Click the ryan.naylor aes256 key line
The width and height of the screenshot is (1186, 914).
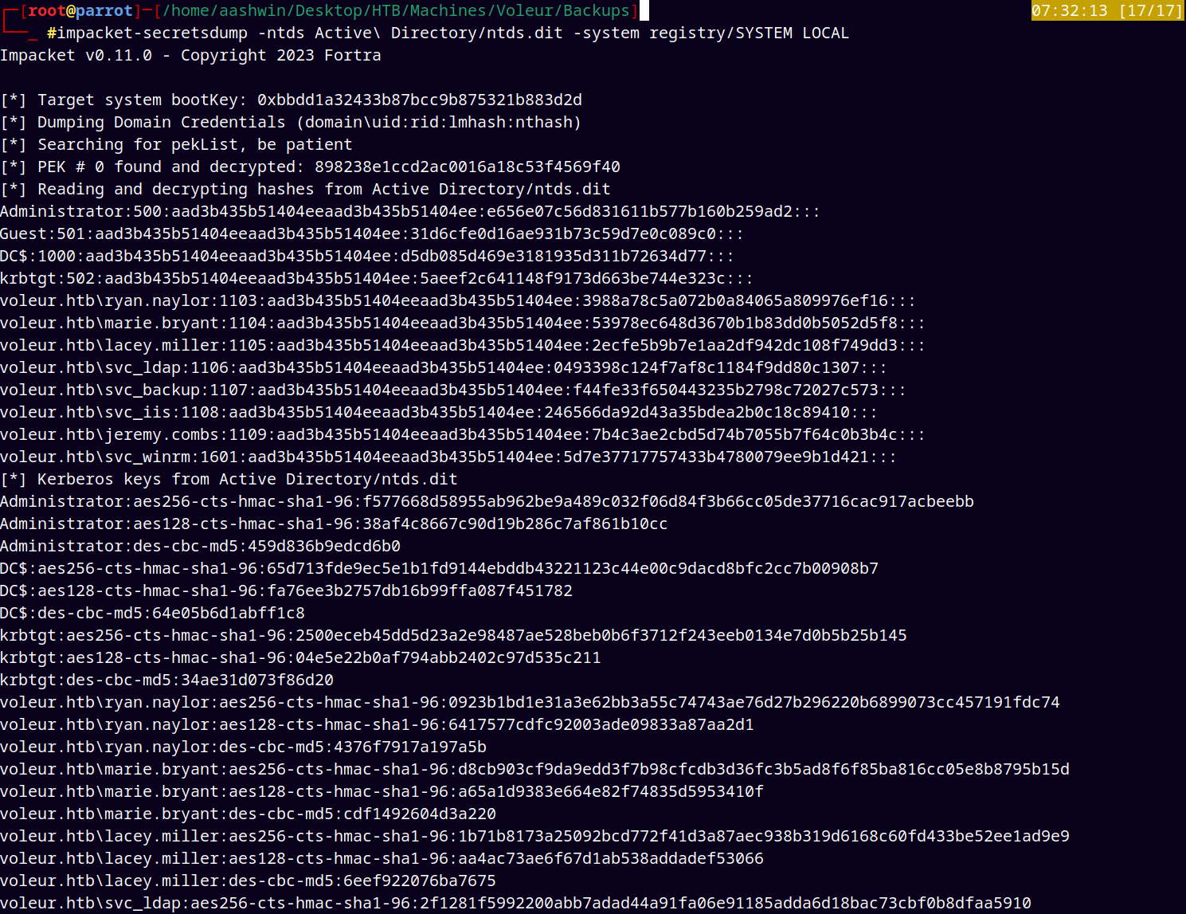click(530, 702)
